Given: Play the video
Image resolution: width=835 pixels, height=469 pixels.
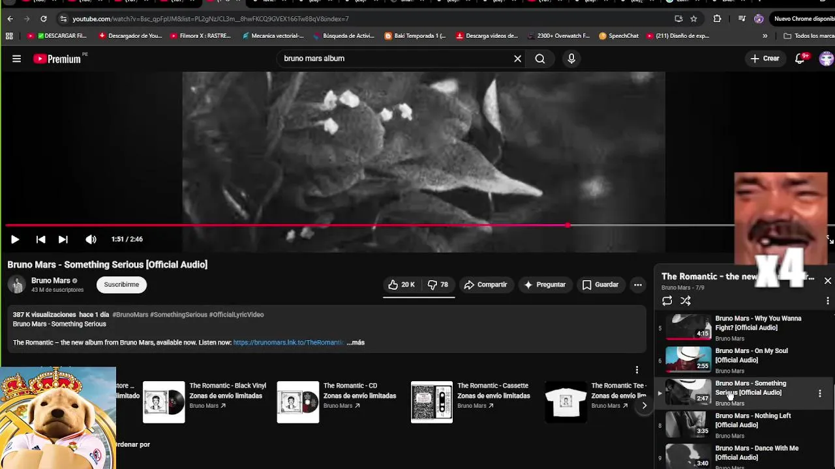Looking at the screenshot, I should (15, 239).
